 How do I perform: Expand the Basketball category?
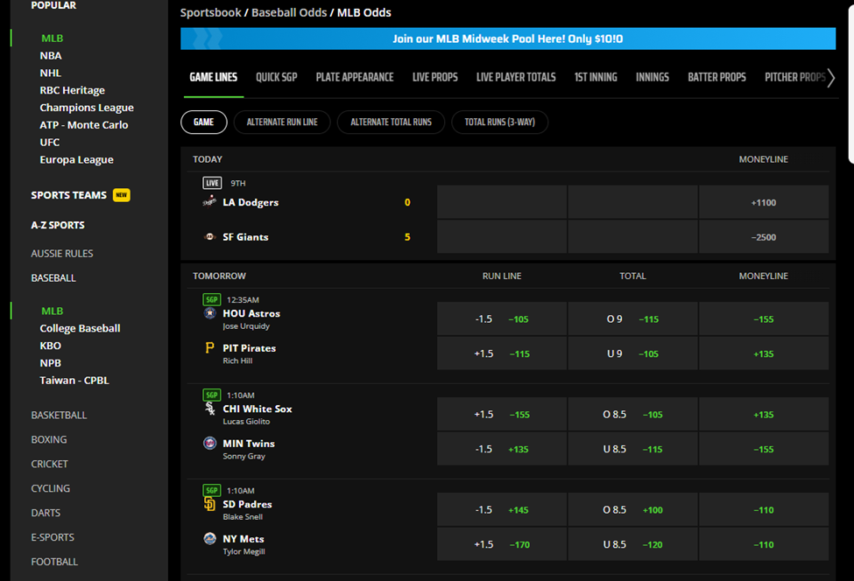(x=59, y=415)
